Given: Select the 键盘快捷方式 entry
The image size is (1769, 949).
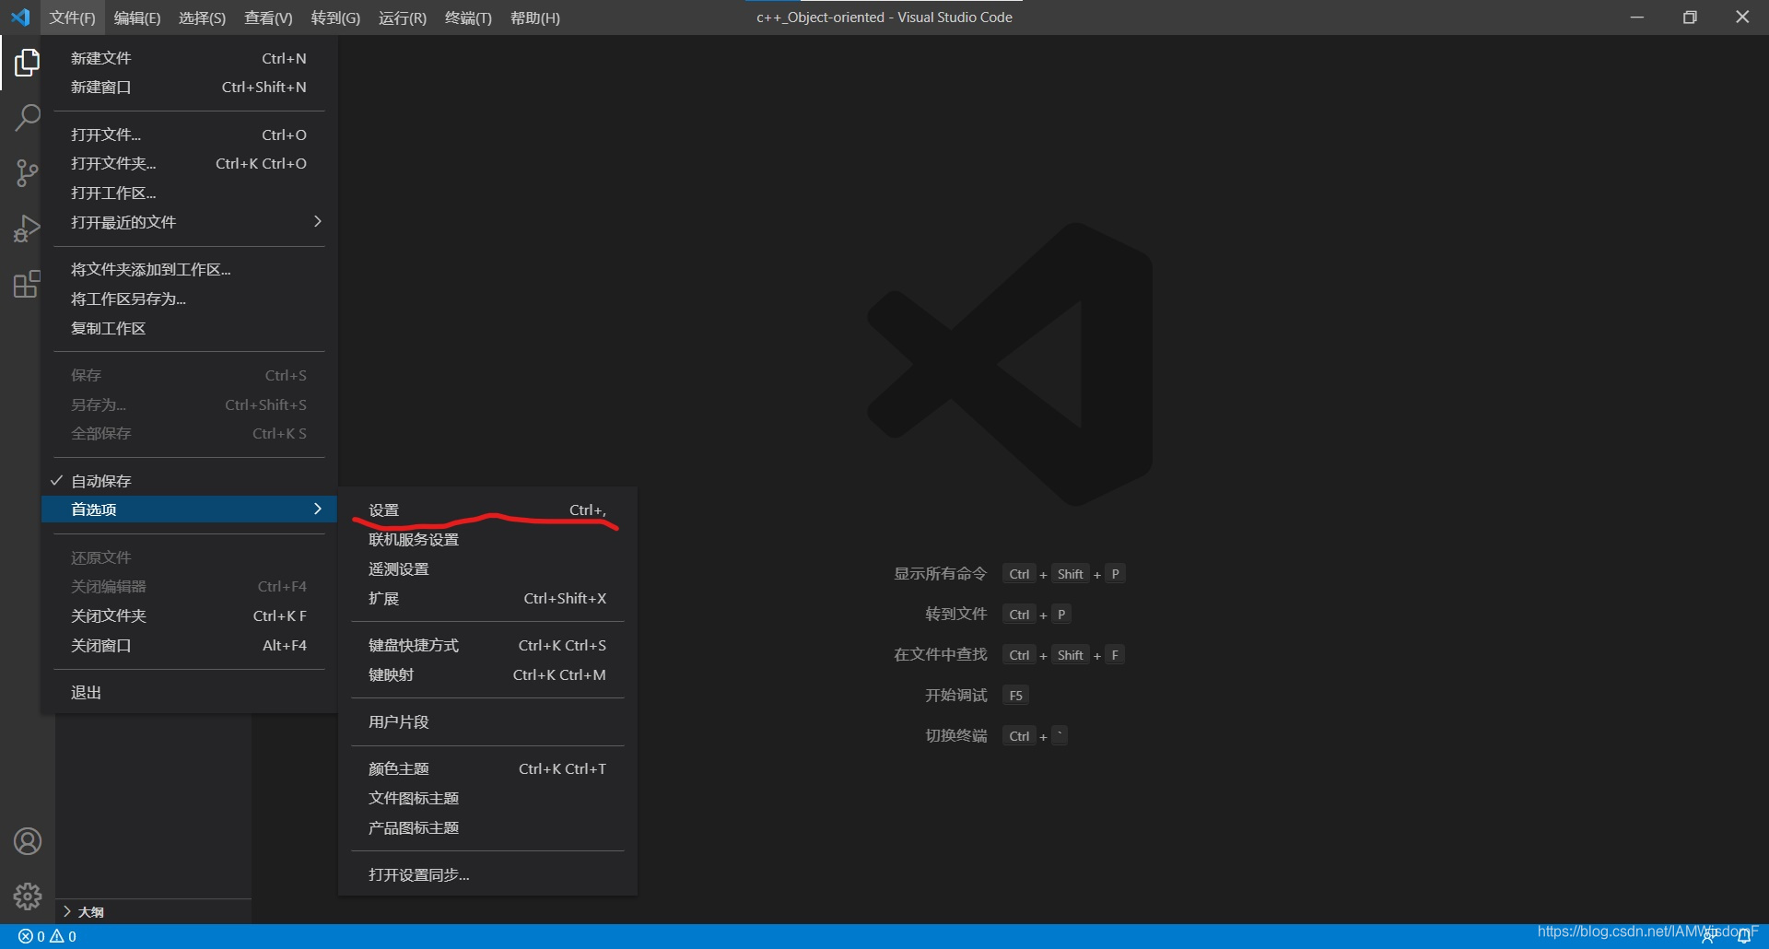Looking at the screenshot, I should (x=414, y=645).
